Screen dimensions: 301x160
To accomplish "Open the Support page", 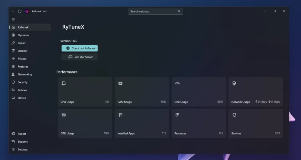I will point(30,141).
